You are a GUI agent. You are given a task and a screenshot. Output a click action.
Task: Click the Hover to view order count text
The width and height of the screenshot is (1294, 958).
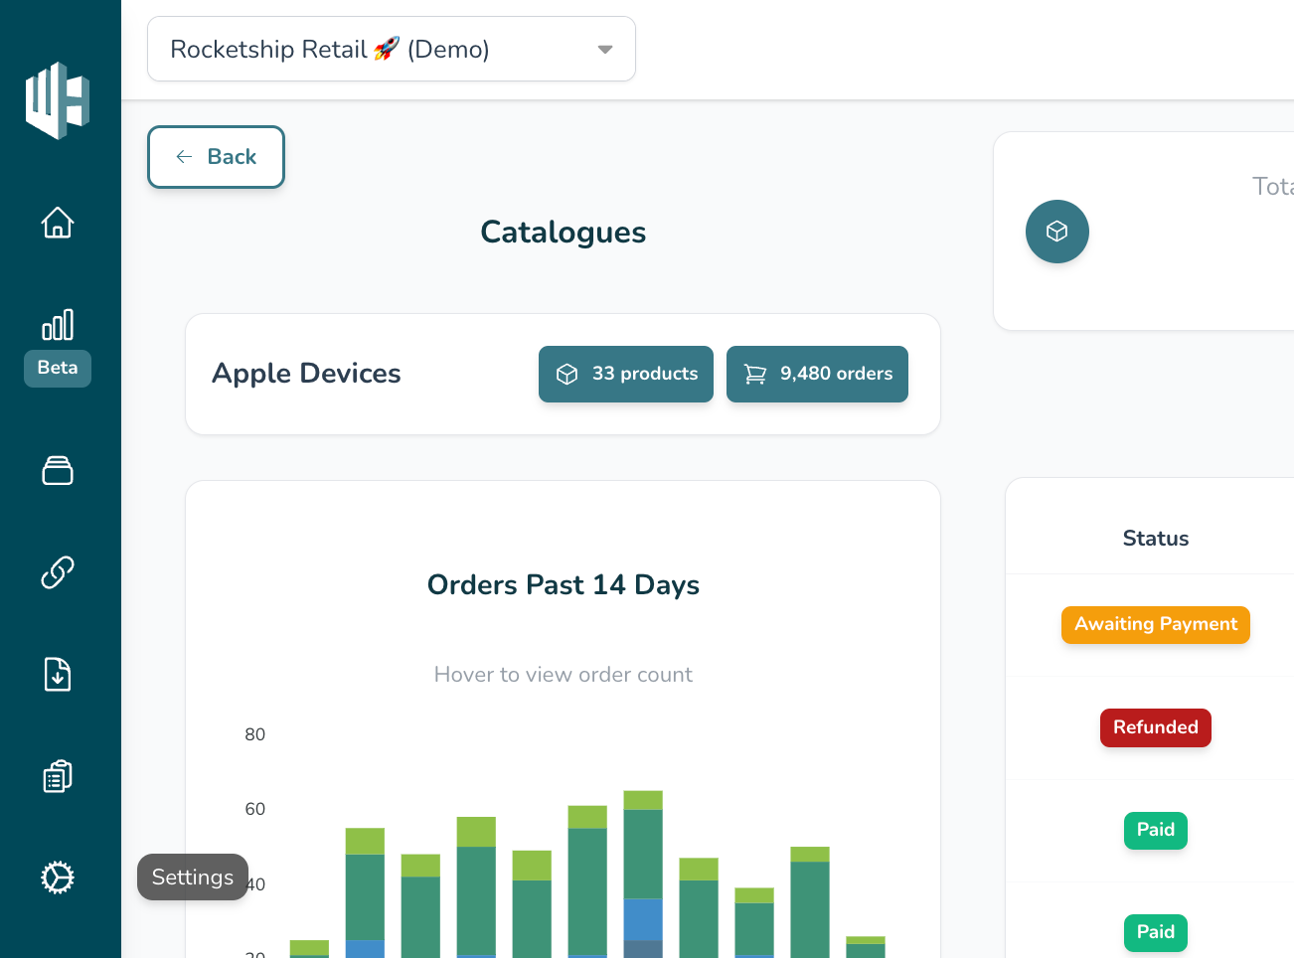(x=564, y=675)
